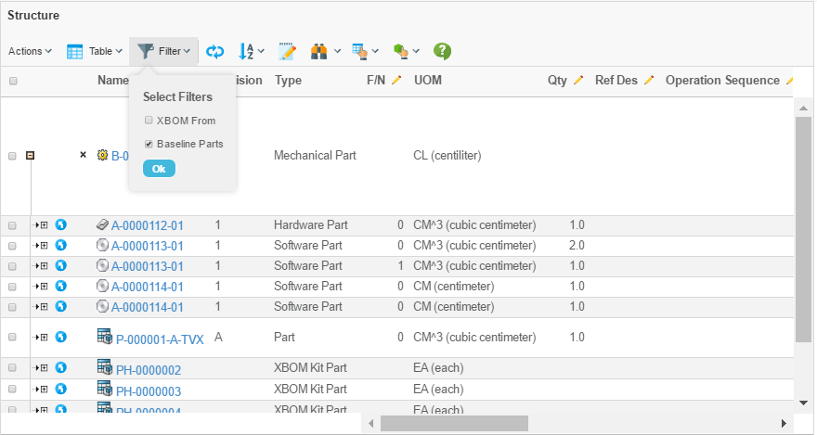Click the Operation Sequence column header
Image resolution: width=817 pixels, height=435 pixels.
pyautogui.click(x=722, y=81)
